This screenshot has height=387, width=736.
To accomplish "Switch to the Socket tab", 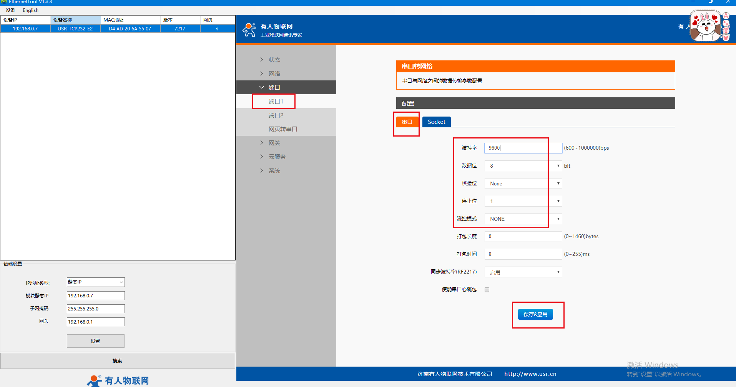I will (x=436, y=122).
